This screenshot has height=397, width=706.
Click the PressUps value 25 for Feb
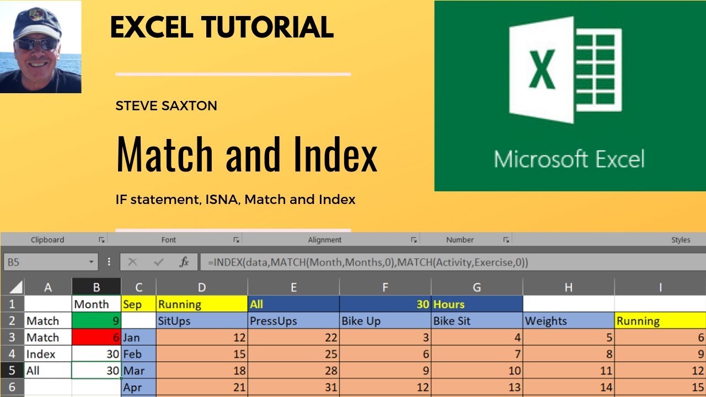tap(293, 353)
